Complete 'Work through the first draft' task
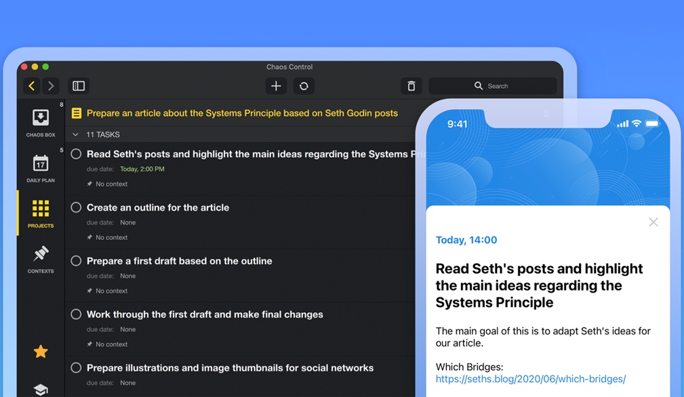The image size is (684, 397). pyautogui.click(x=76, y=314)
